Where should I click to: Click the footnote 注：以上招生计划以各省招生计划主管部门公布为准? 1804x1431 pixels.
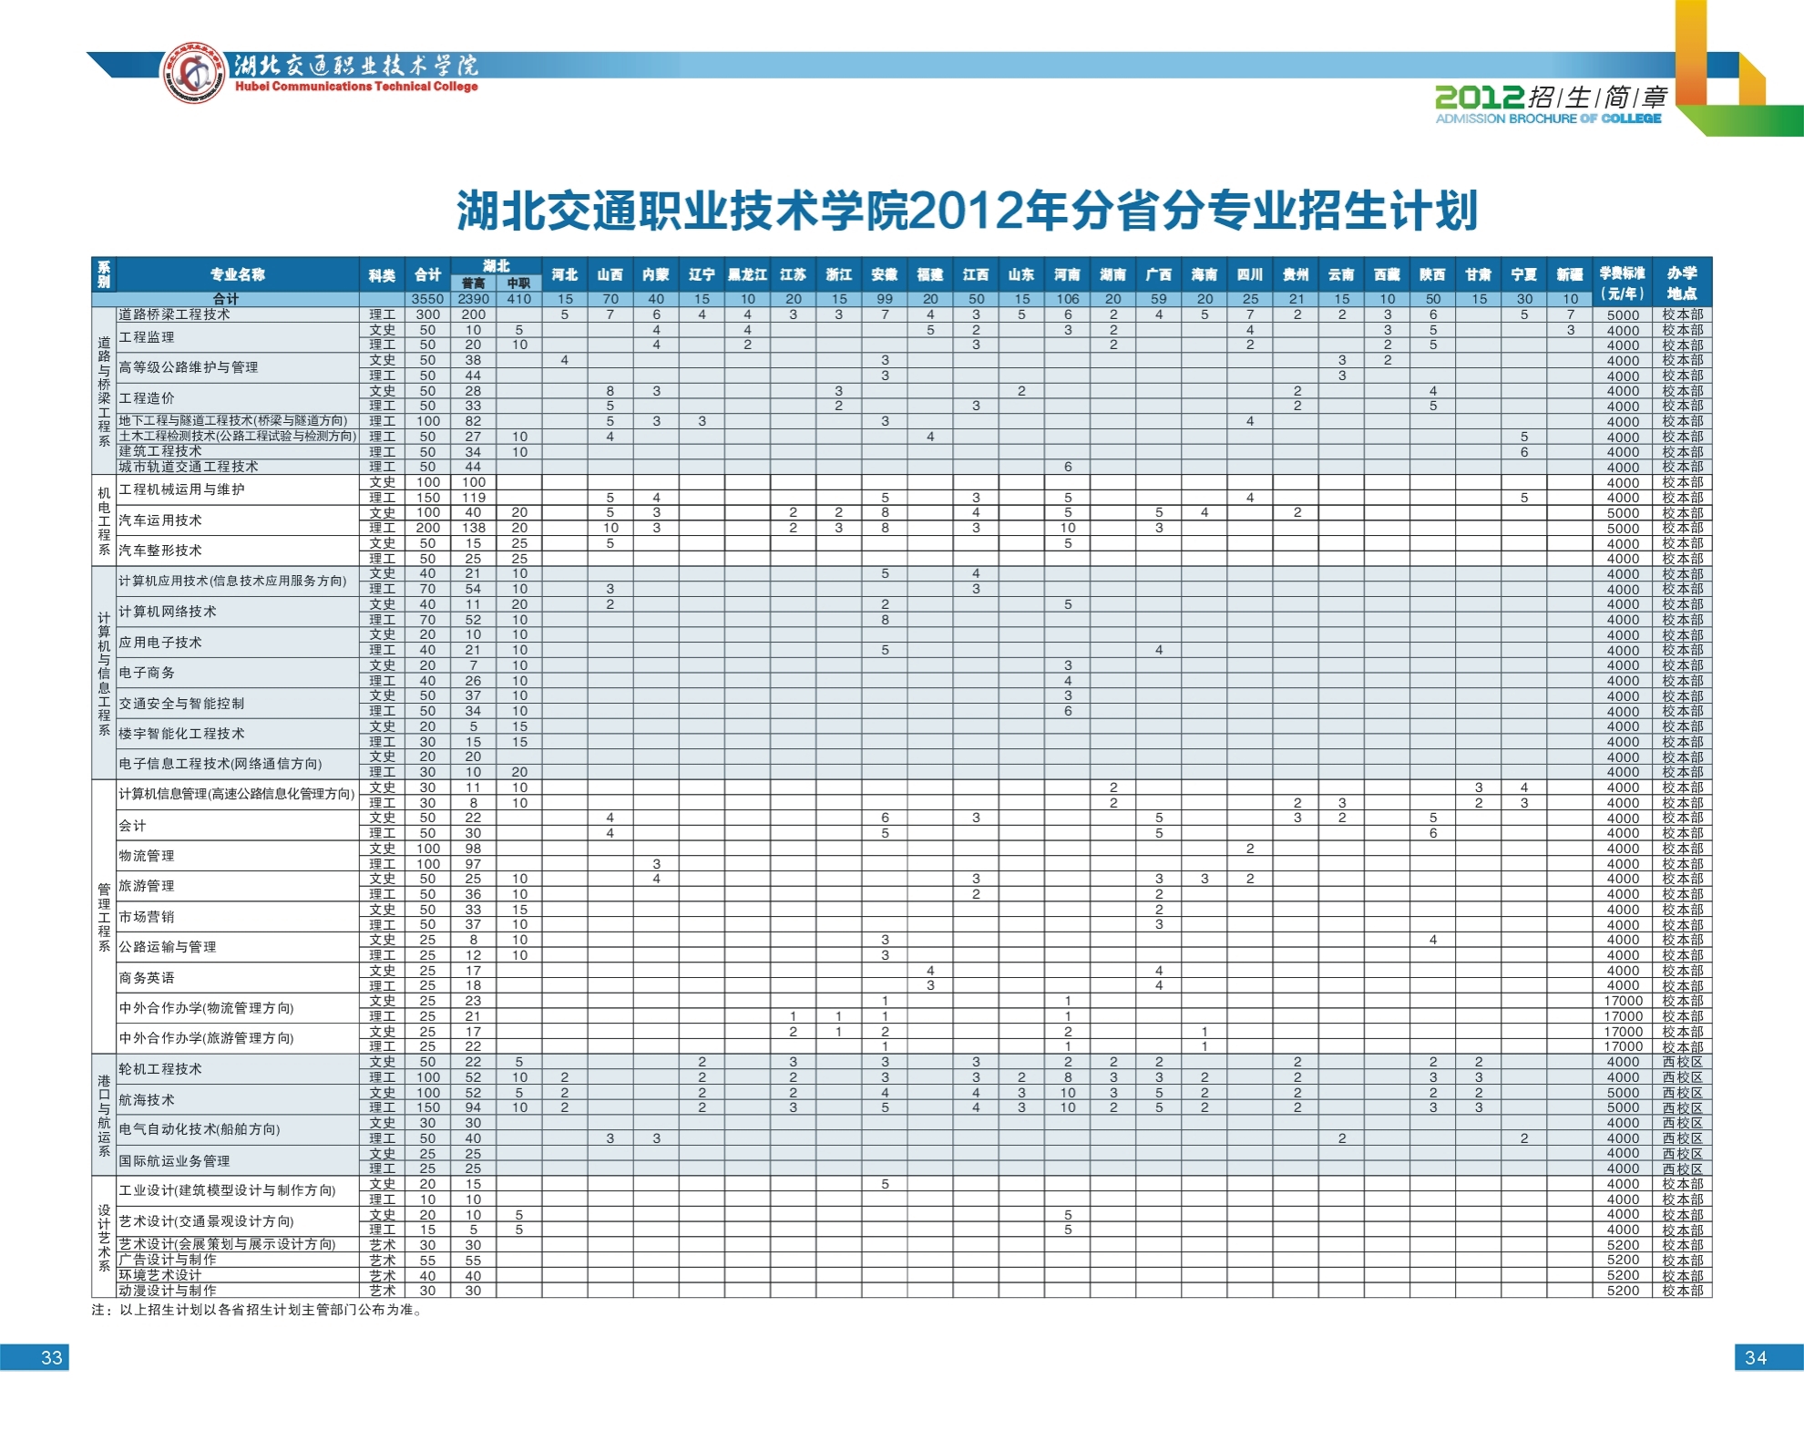pyautogui.click(x=258, y=1311)
